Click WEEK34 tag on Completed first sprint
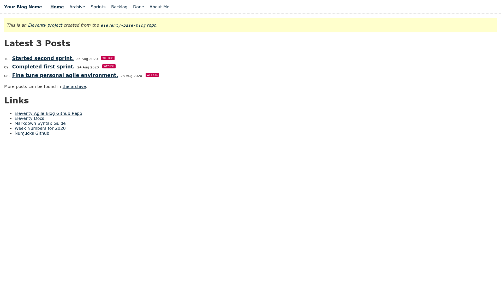The width and height of the screenshot is (501, 282). click(x=109, y=66)
